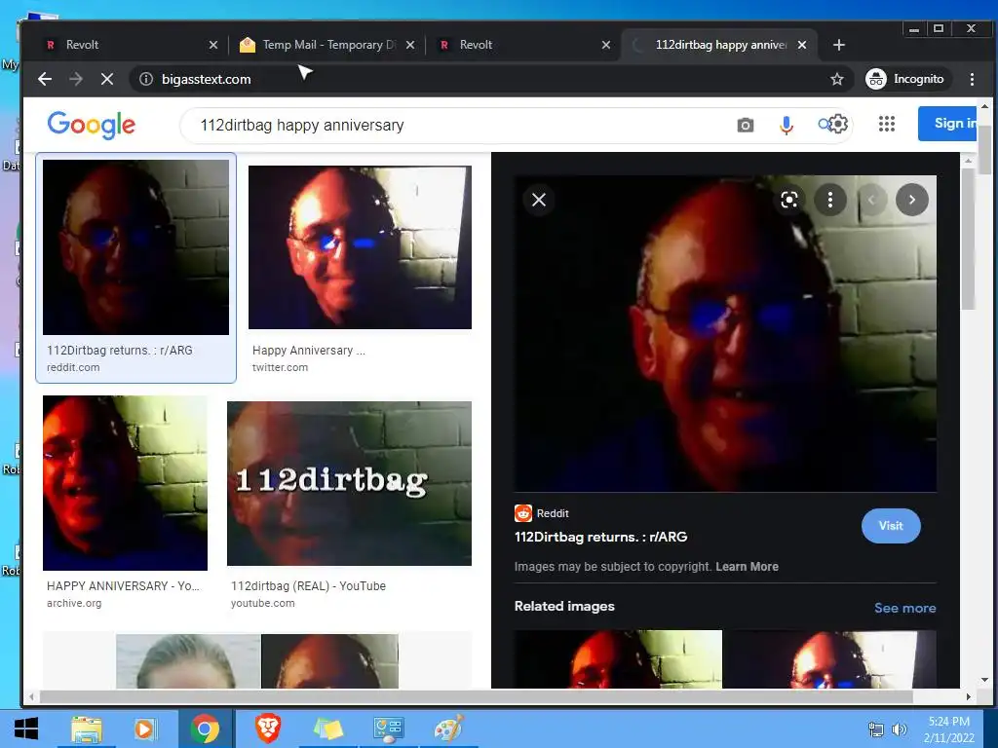Open Brave browser from the taskbar
This screenshot has width=998, height=748.
coord(268,729)
